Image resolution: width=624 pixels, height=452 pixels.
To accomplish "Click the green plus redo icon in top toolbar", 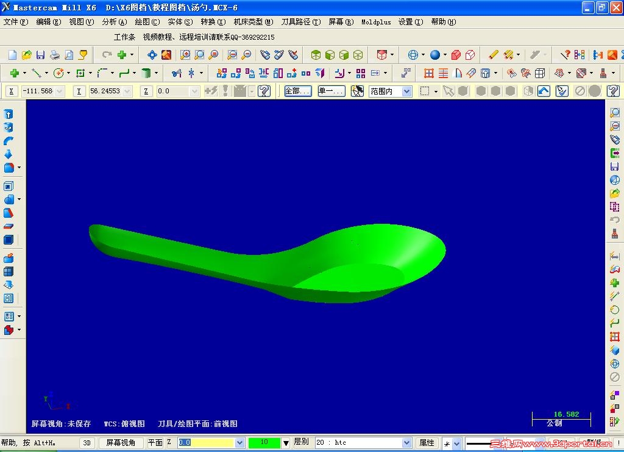I will (122, 55).
